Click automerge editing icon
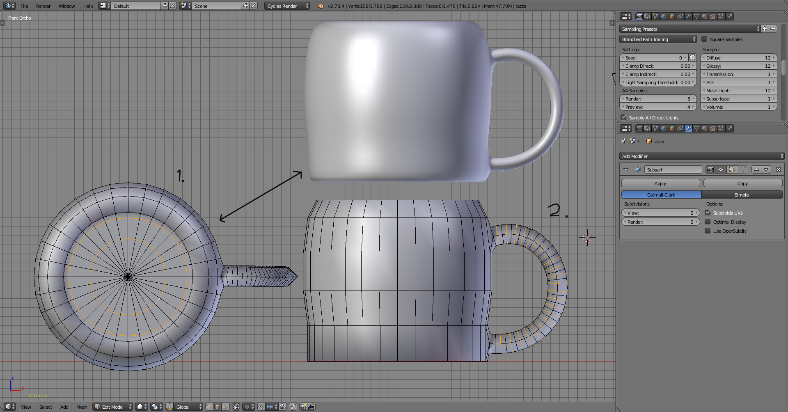 (x=293, y=407)
